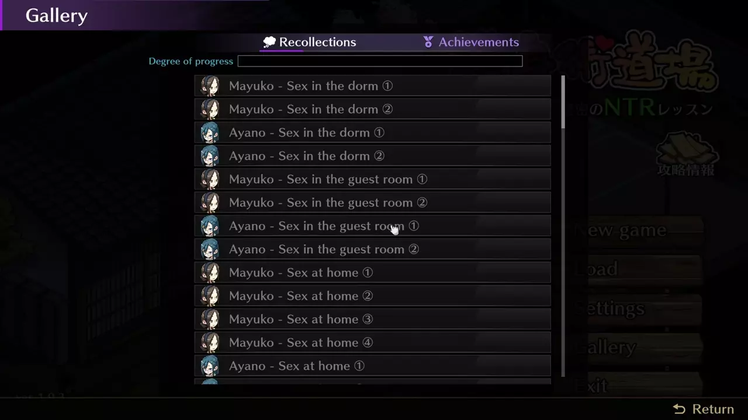This screenshot has height=420, width=748.
Task: Switch to the Achievements tab
Action: tap(471, 42)
